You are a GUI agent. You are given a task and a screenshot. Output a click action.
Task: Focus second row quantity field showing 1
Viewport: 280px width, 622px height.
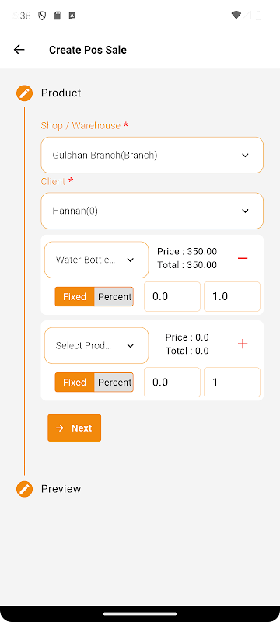pos(232,383)
